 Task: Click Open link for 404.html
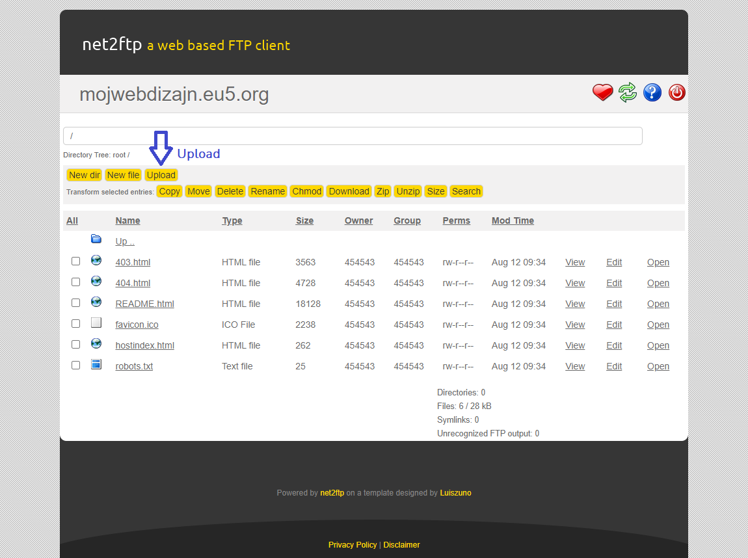click(x=658, y=284)
